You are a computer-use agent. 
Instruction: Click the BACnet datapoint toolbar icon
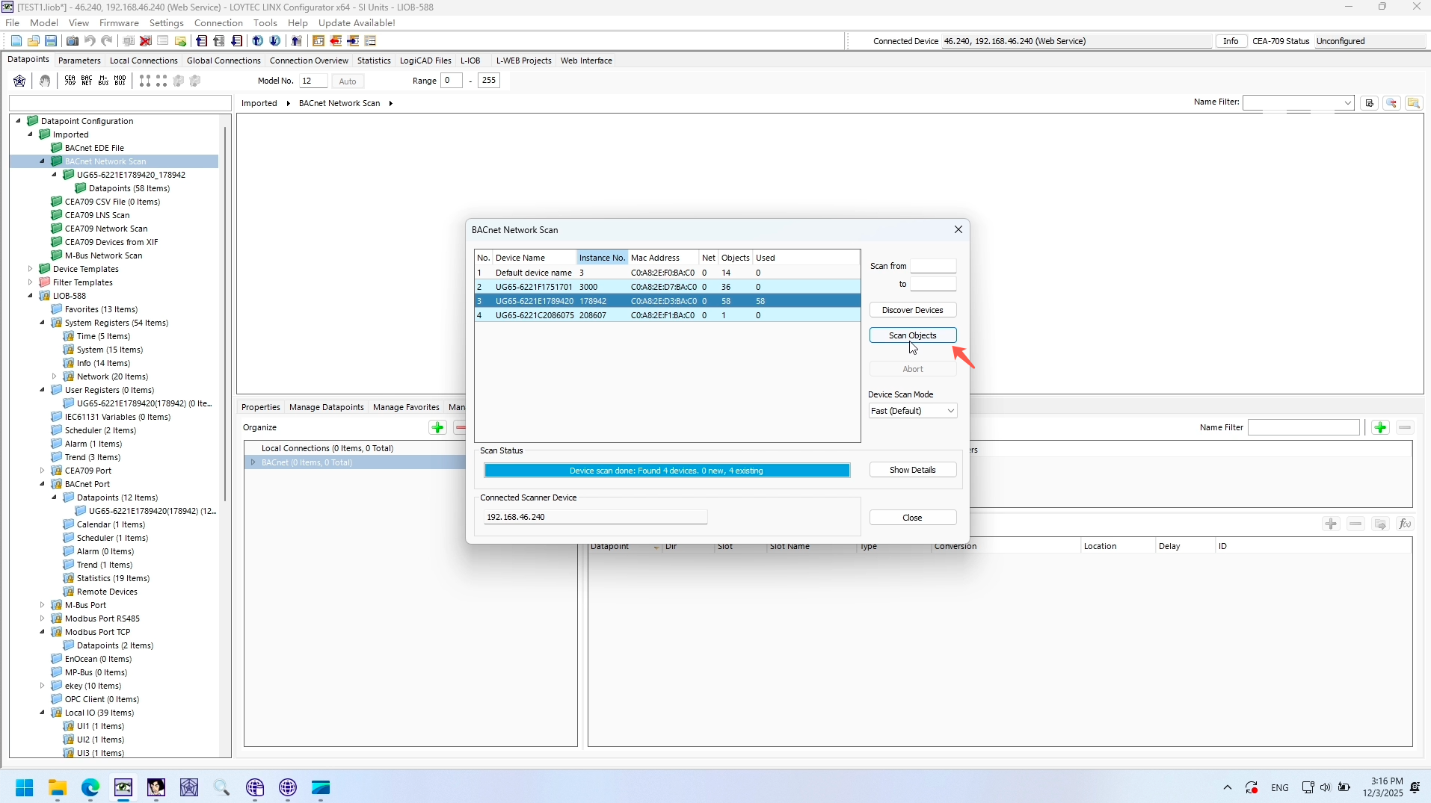pos(87,81)
